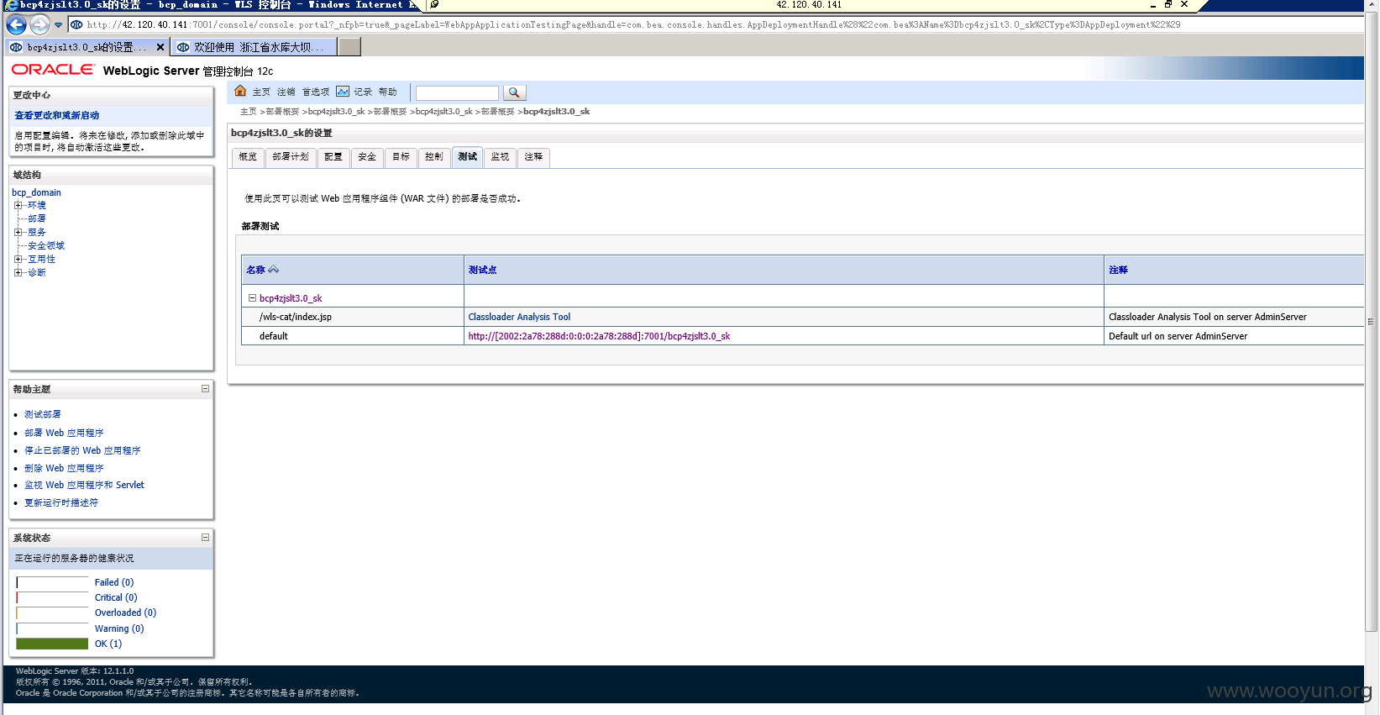Open bcp_domain in domain structure
1380x715 pixels.
pyautogui.click(x=36, y=192)
